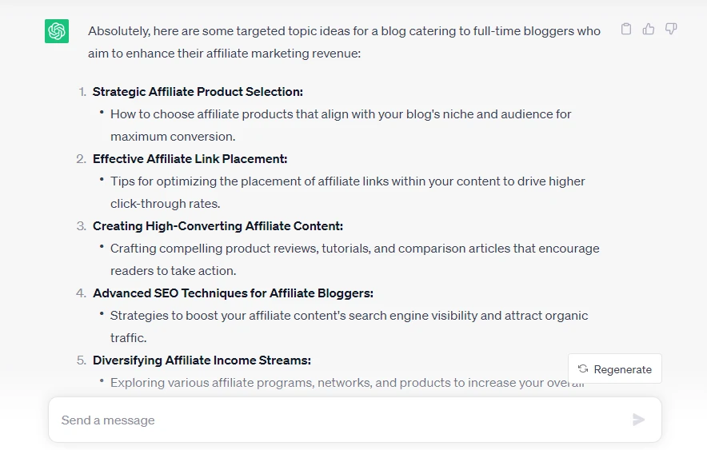Screen dimensions: 707x450
Task: Click Advanced SEO Techniques for Affiliate Bloggers
Action: tap(233, 293)
